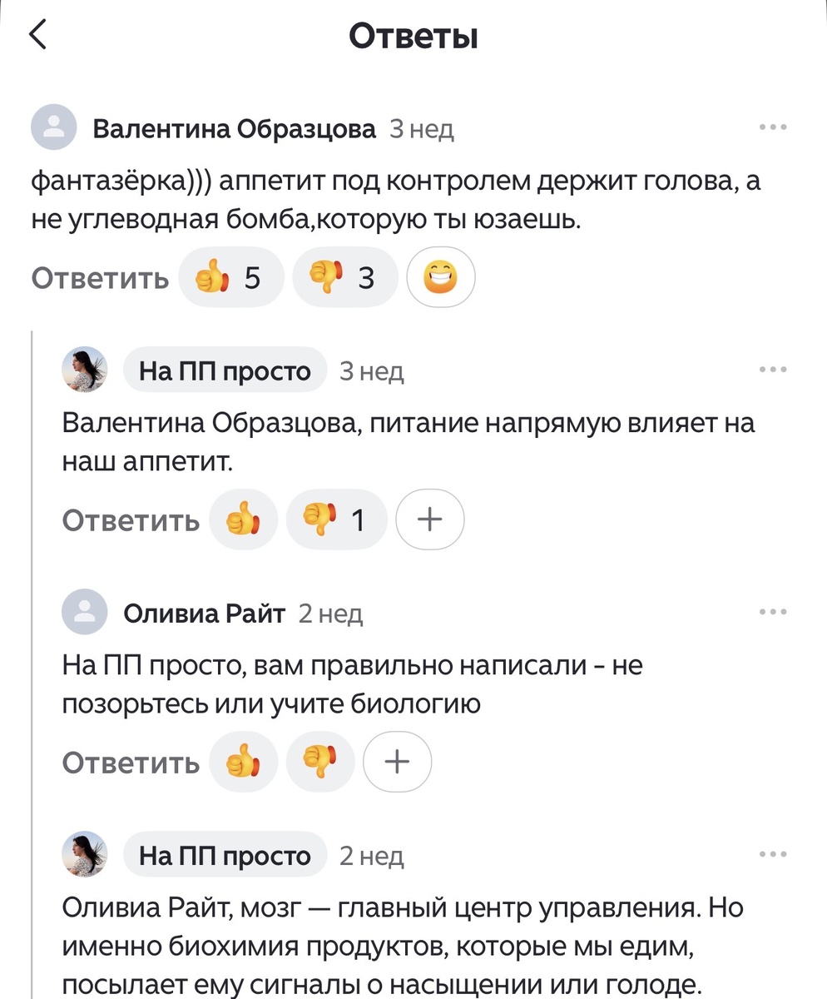Open the three-dot menu on На ПП просто's second reply
This screenshot has width=827, height=999.
[x=773, y=852]
